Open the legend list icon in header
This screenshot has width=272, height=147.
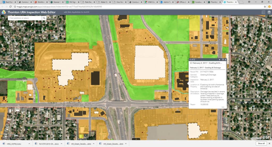pyautogui.click(x=263, y=12)
